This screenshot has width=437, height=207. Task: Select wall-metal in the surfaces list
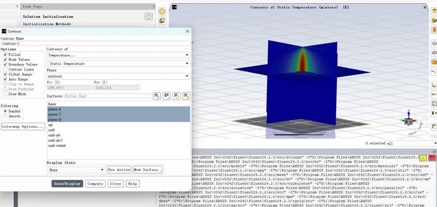57,145
